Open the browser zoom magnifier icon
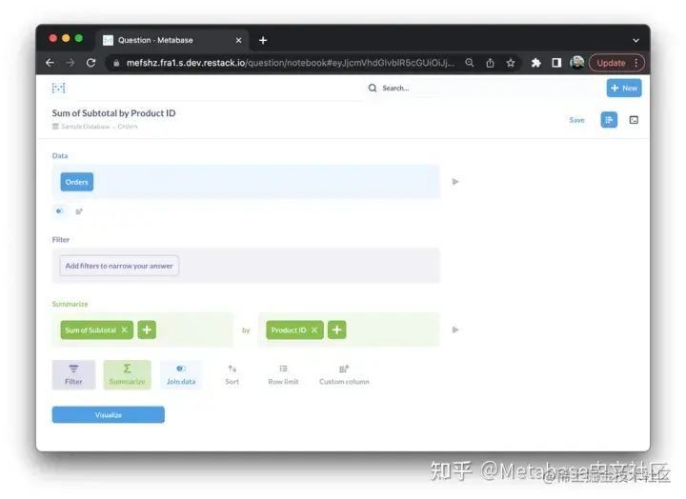 470,63
